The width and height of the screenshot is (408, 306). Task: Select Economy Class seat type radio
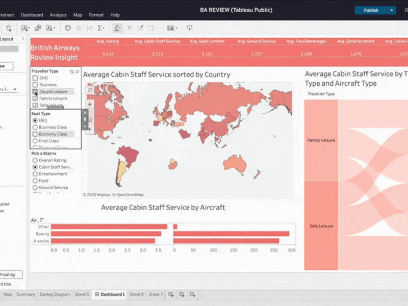coord(35,134)
